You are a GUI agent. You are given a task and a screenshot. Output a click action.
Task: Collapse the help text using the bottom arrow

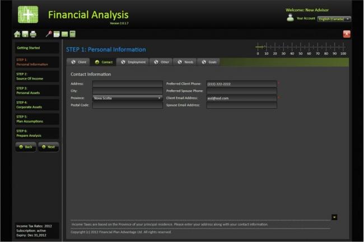click(x=334, y=217)
